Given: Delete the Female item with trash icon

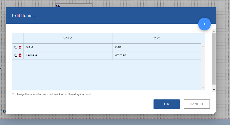Looking at the screenshot, I should coord(20,55).
